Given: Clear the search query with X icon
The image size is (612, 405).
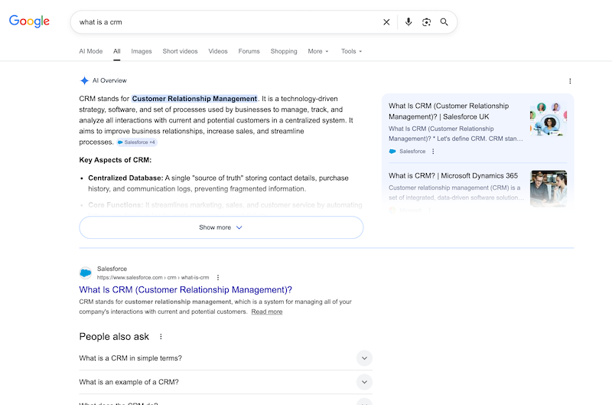Looking at the screenshot, I should (386, 22).
